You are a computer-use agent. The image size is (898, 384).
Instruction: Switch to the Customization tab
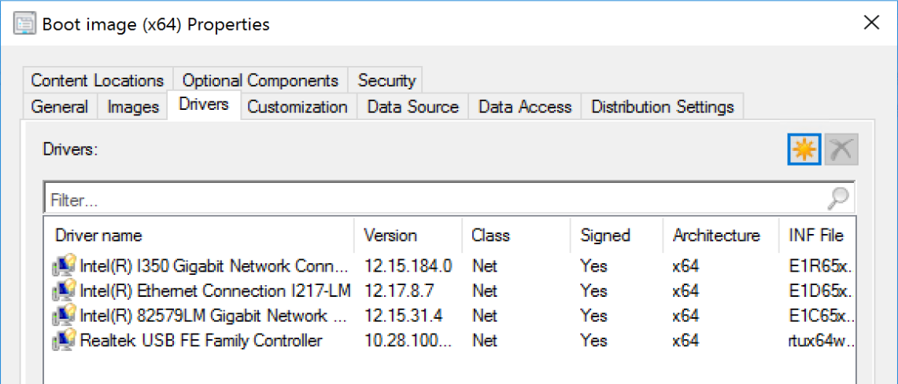297,107
